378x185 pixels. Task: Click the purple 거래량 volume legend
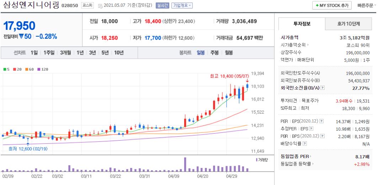point(262,160)
